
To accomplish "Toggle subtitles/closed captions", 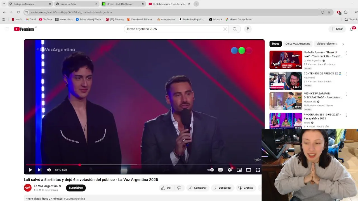I will (x=220, y=170).
